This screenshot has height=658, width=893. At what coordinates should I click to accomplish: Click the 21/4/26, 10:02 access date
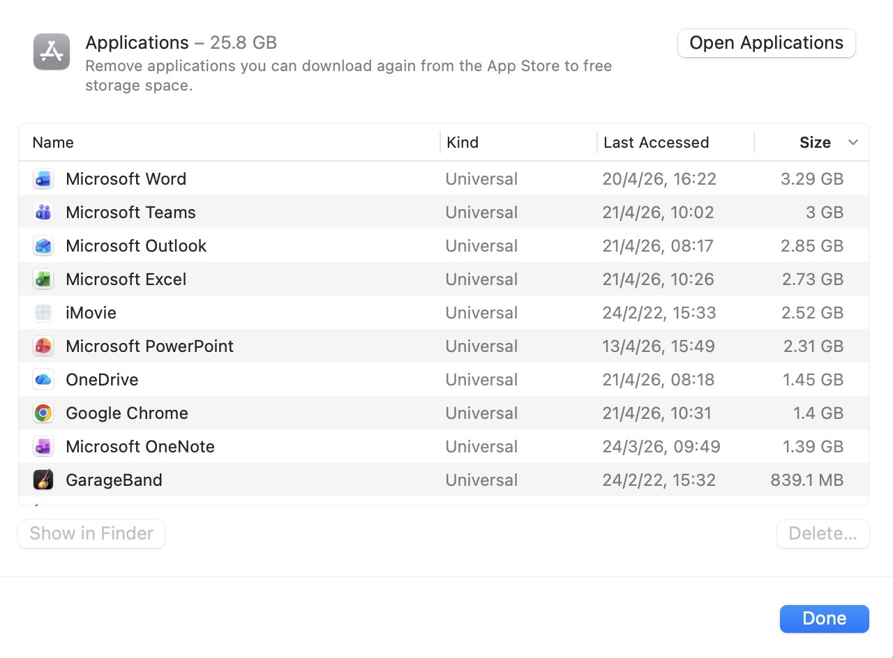(x=658, y=213)
